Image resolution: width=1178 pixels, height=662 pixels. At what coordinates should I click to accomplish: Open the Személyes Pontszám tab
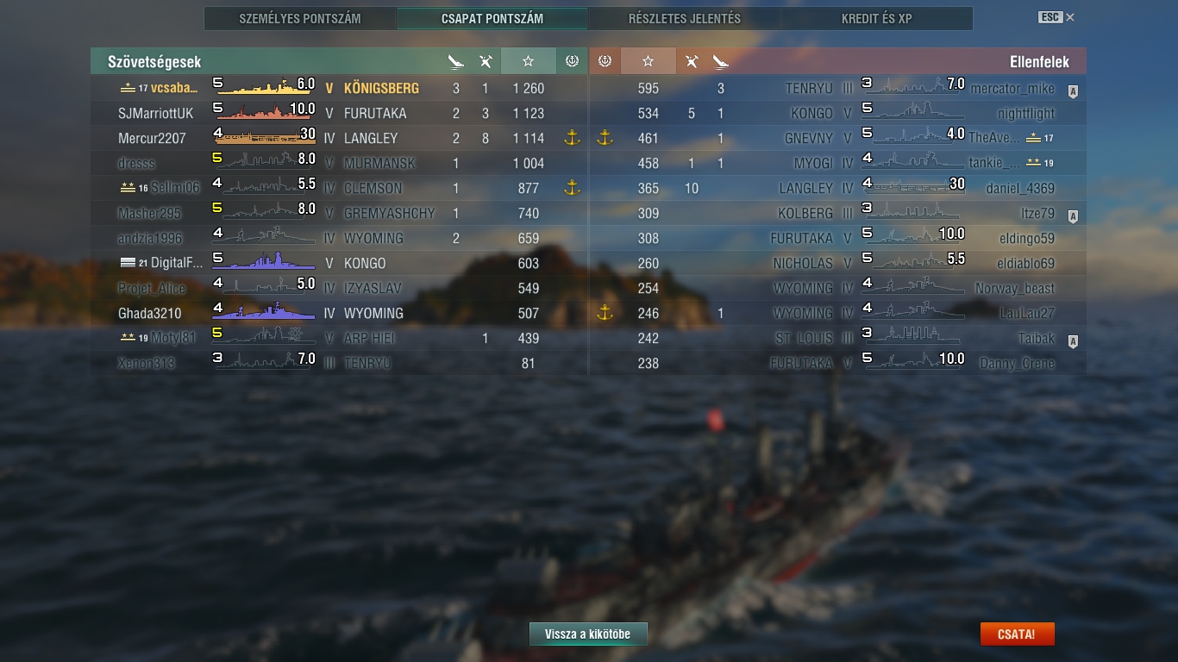click(300, 18)
